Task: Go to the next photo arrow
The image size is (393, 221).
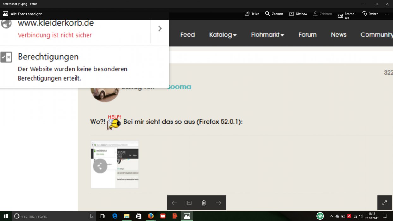Action: (x=218, y=203)
